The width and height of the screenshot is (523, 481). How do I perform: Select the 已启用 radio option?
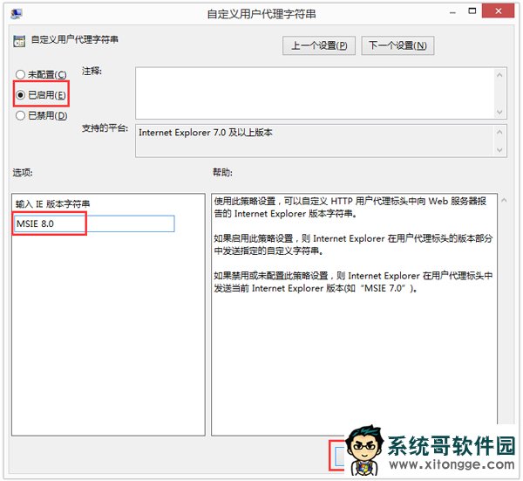pos(20,94)
